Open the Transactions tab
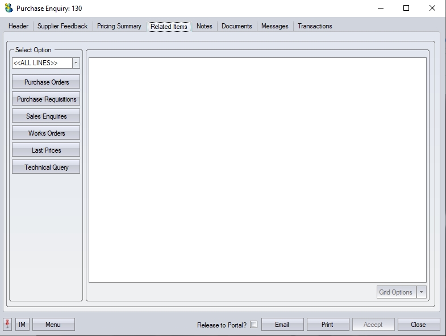The width and height of the screenshot is (446, 336). coord(315,26)
